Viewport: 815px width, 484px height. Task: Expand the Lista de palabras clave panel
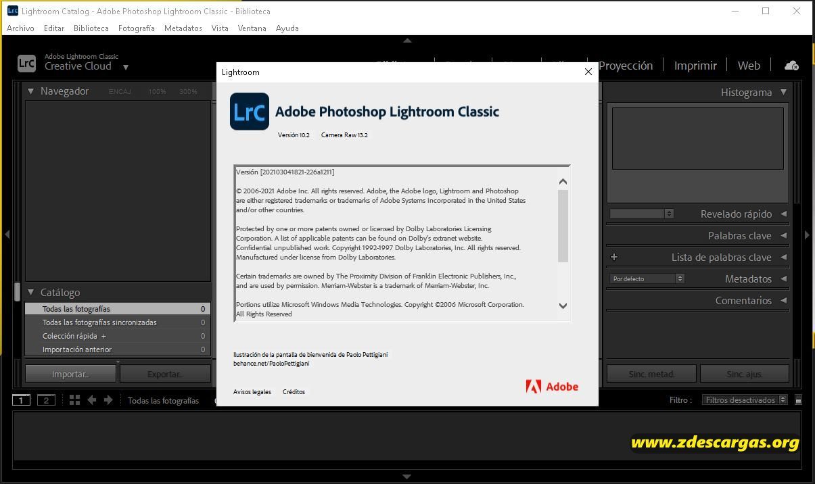[784, 257]
